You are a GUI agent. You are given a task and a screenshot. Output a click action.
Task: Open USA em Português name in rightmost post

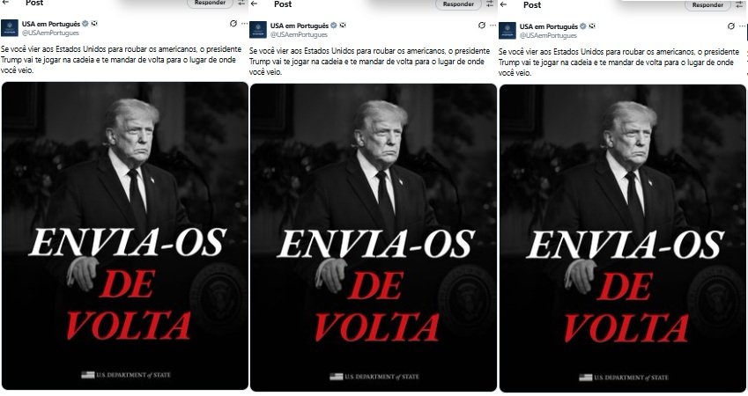tap(549, 26)
